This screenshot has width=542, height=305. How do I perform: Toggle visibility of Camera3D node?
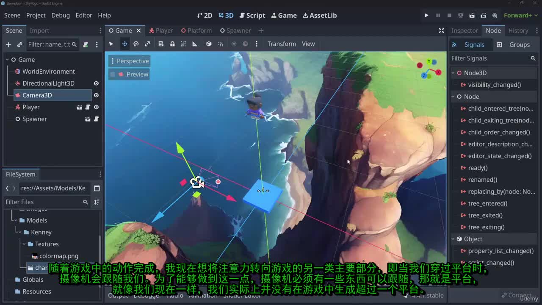pyautogui.click(x=96, y=95)
